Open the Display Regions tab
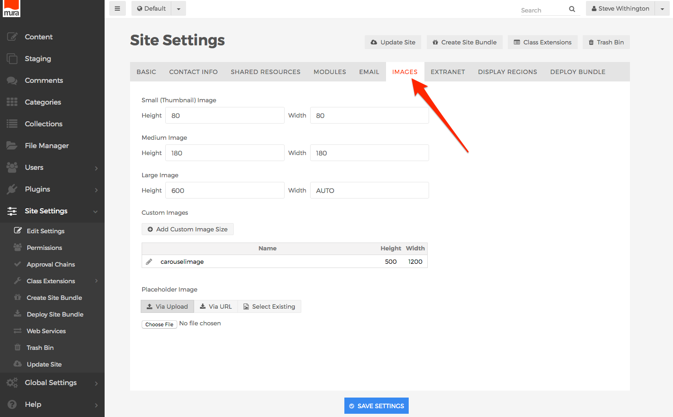 tap(507, 72)
